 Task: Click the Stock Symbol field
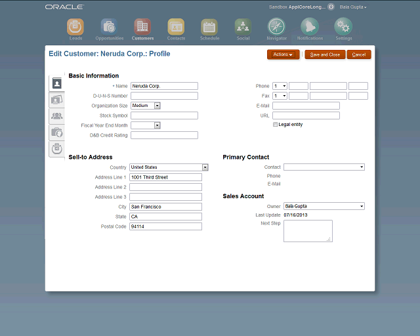click(164, 115)
